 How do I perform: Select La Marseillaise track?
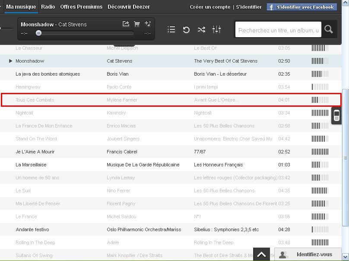coord(31,165)
